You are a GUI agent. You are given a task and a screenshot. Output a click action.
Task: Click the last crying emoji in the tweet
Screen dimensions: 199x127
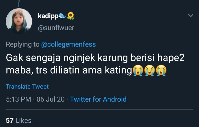[161, 71]
